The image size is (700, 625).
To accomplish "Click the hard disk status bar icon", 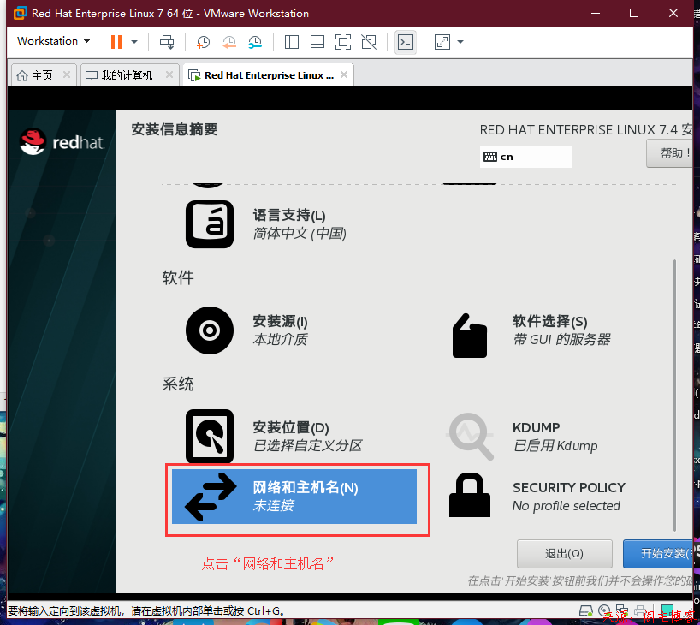I will 585,610.
